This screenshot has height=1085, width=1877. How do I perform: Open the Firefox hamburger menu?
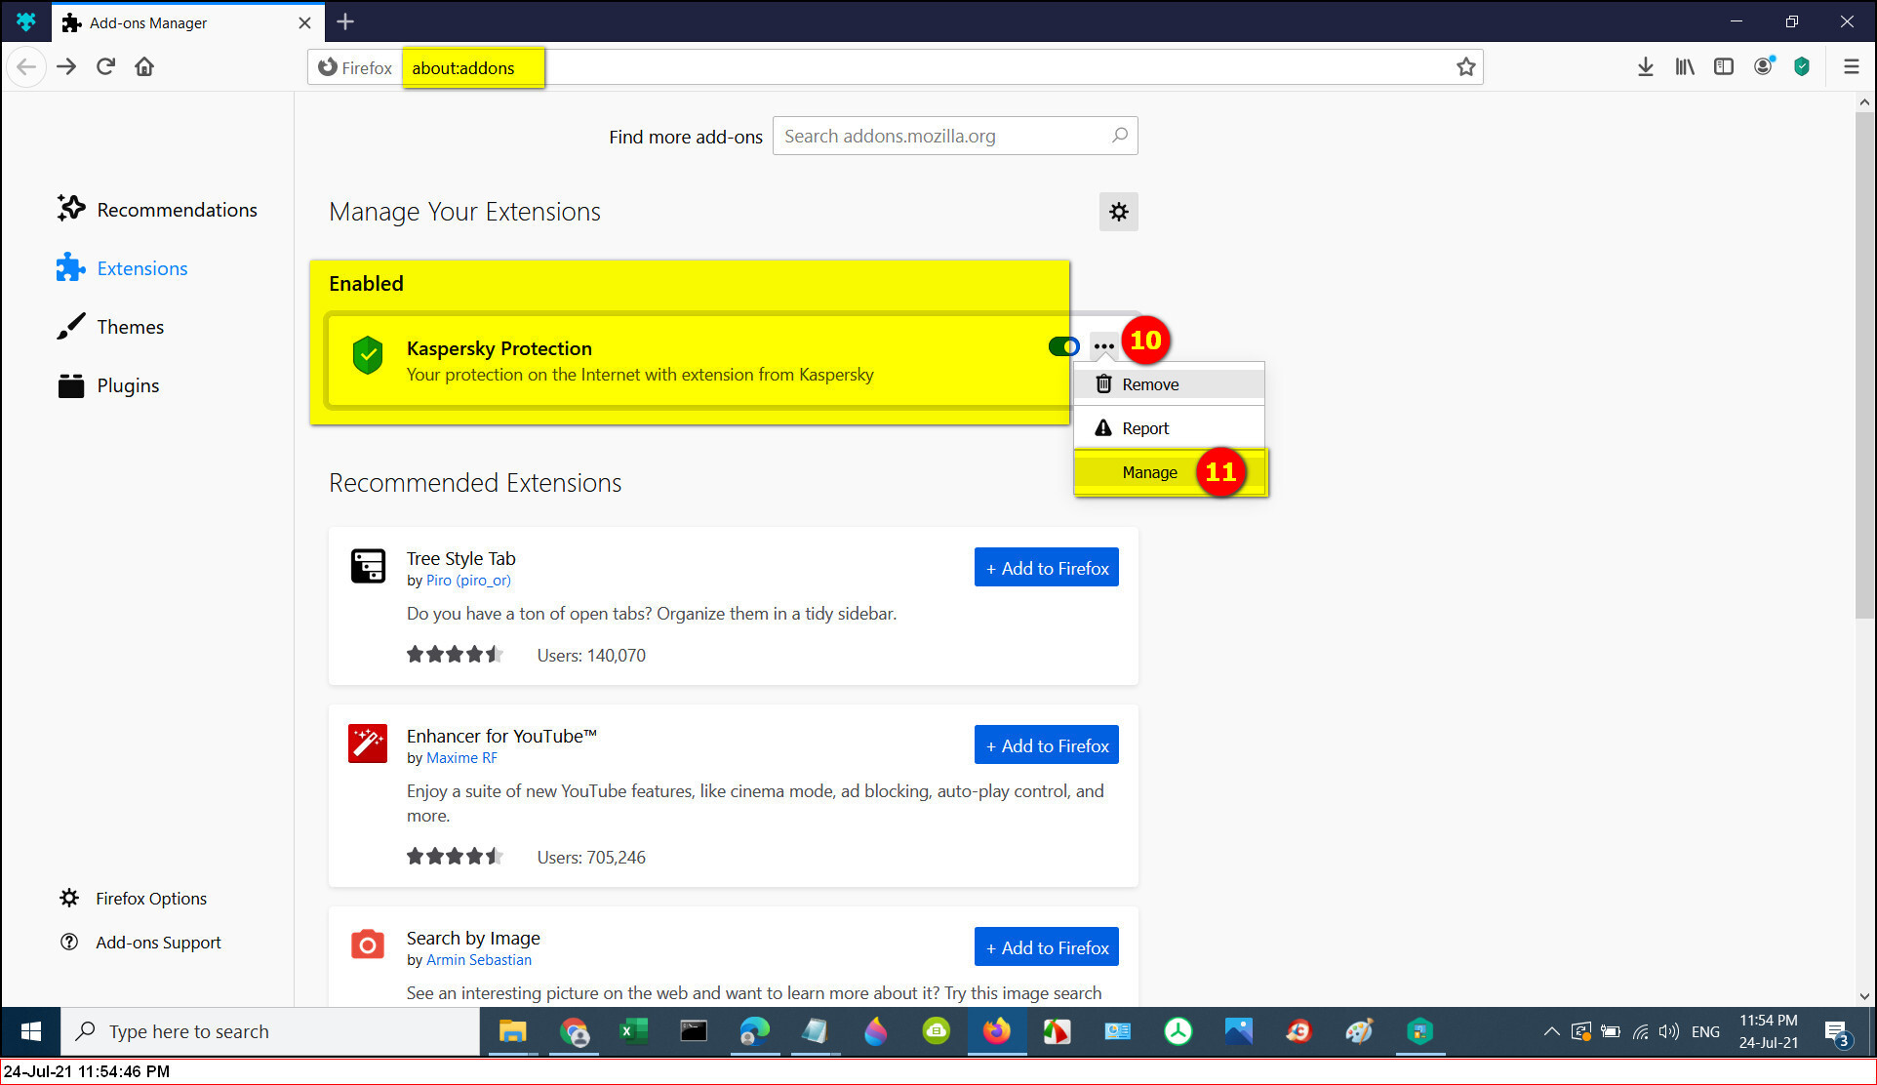click(1851, 67)
